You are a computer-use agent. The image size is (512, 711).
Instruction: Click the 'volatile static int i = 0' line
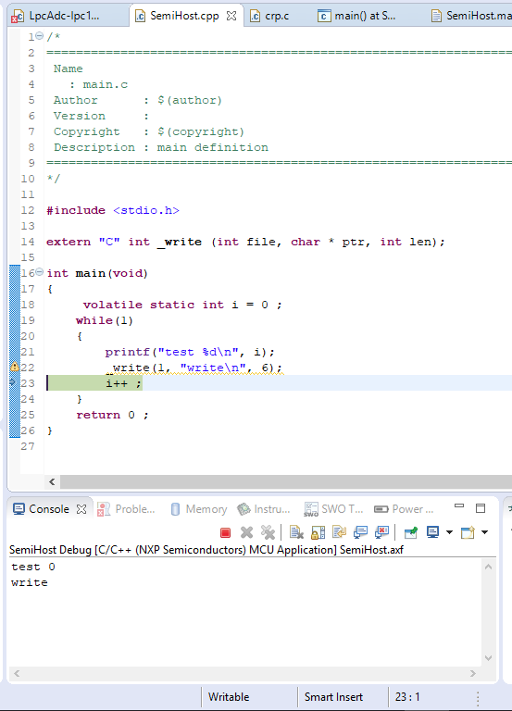coord(182,305)
